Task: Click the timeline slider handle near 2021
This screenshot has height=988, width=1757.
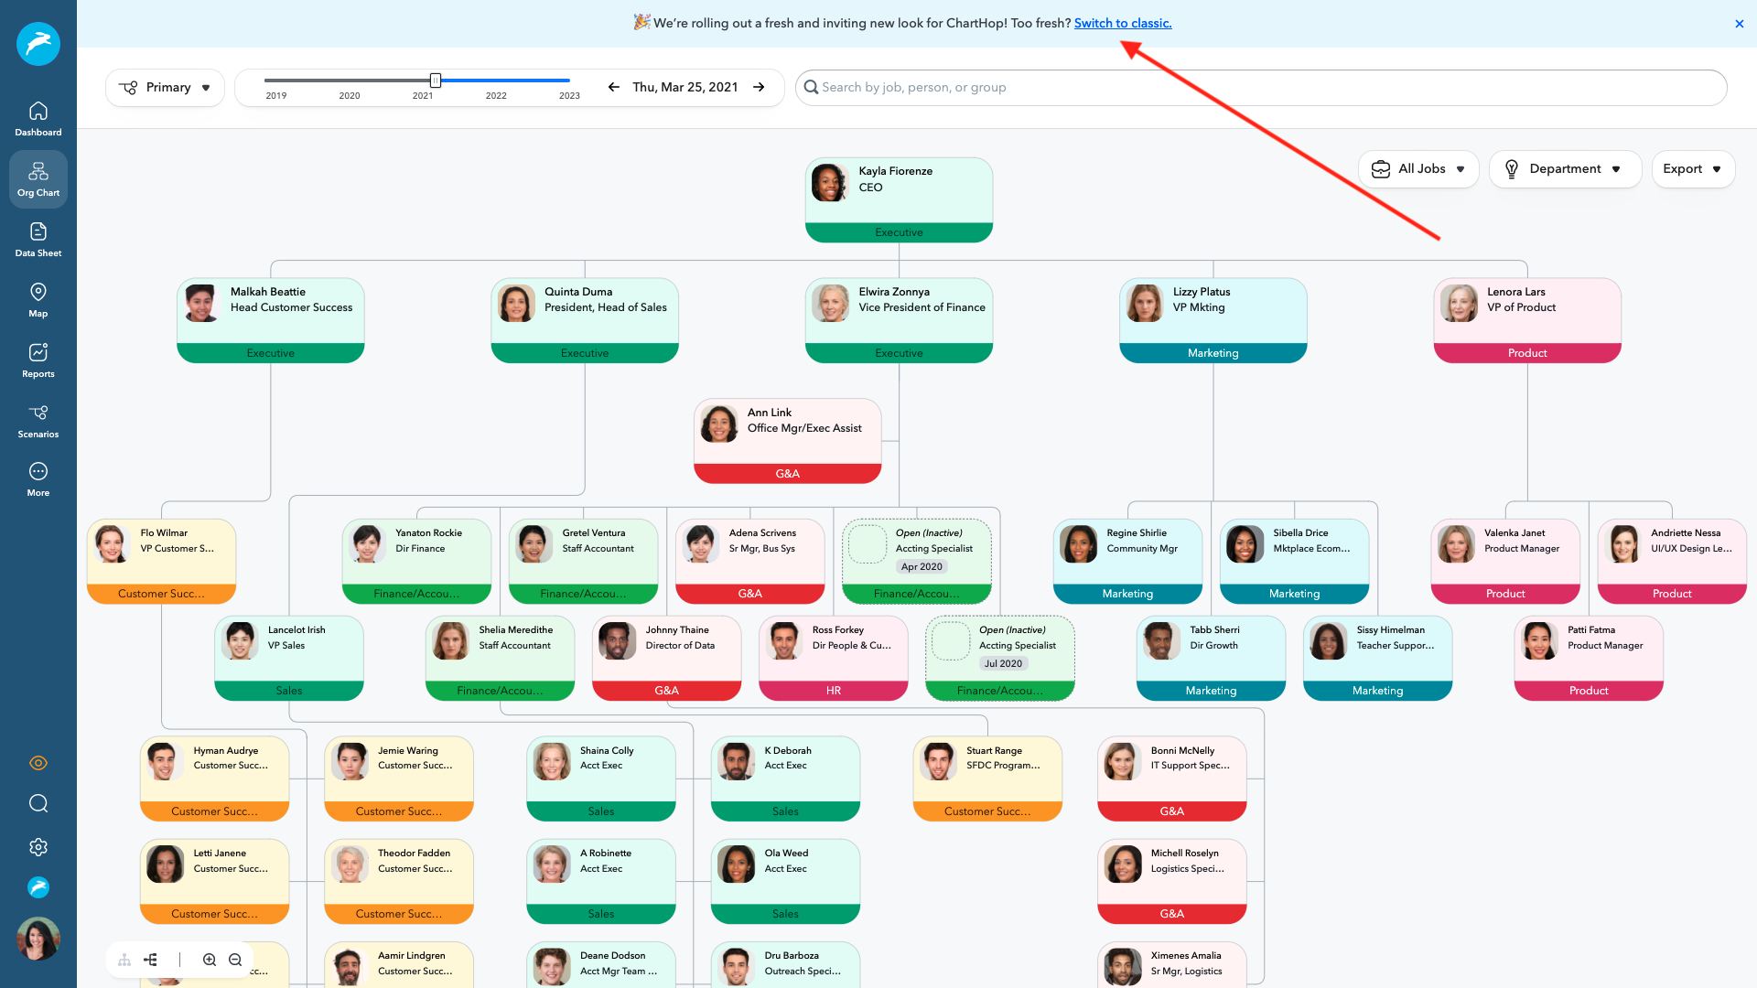Action: coord(437,80)
